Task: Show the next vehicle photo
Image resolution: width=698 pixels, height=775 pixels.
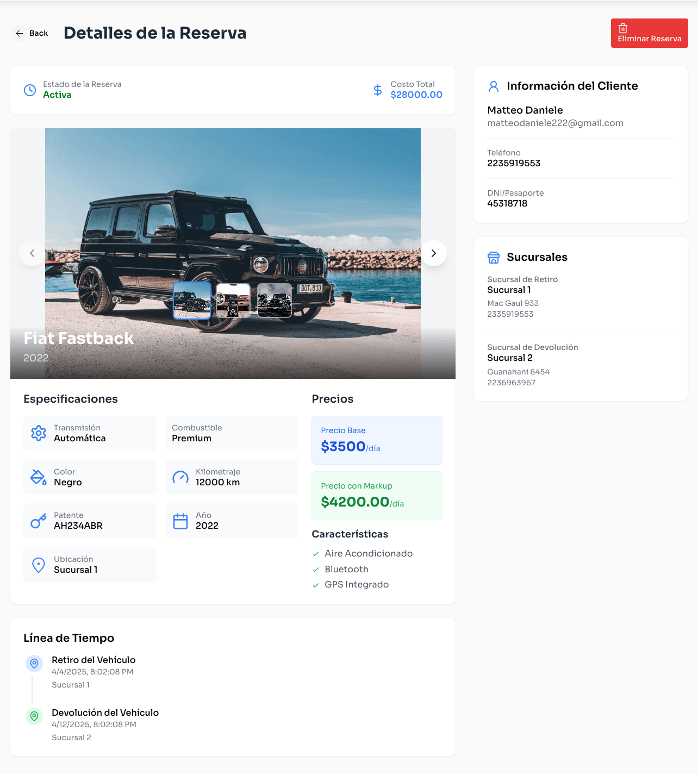Action: (x=434, y=253)
